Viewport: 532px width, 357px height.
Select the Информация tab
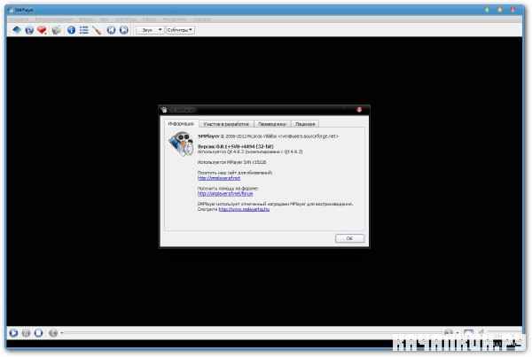[181, 124]
